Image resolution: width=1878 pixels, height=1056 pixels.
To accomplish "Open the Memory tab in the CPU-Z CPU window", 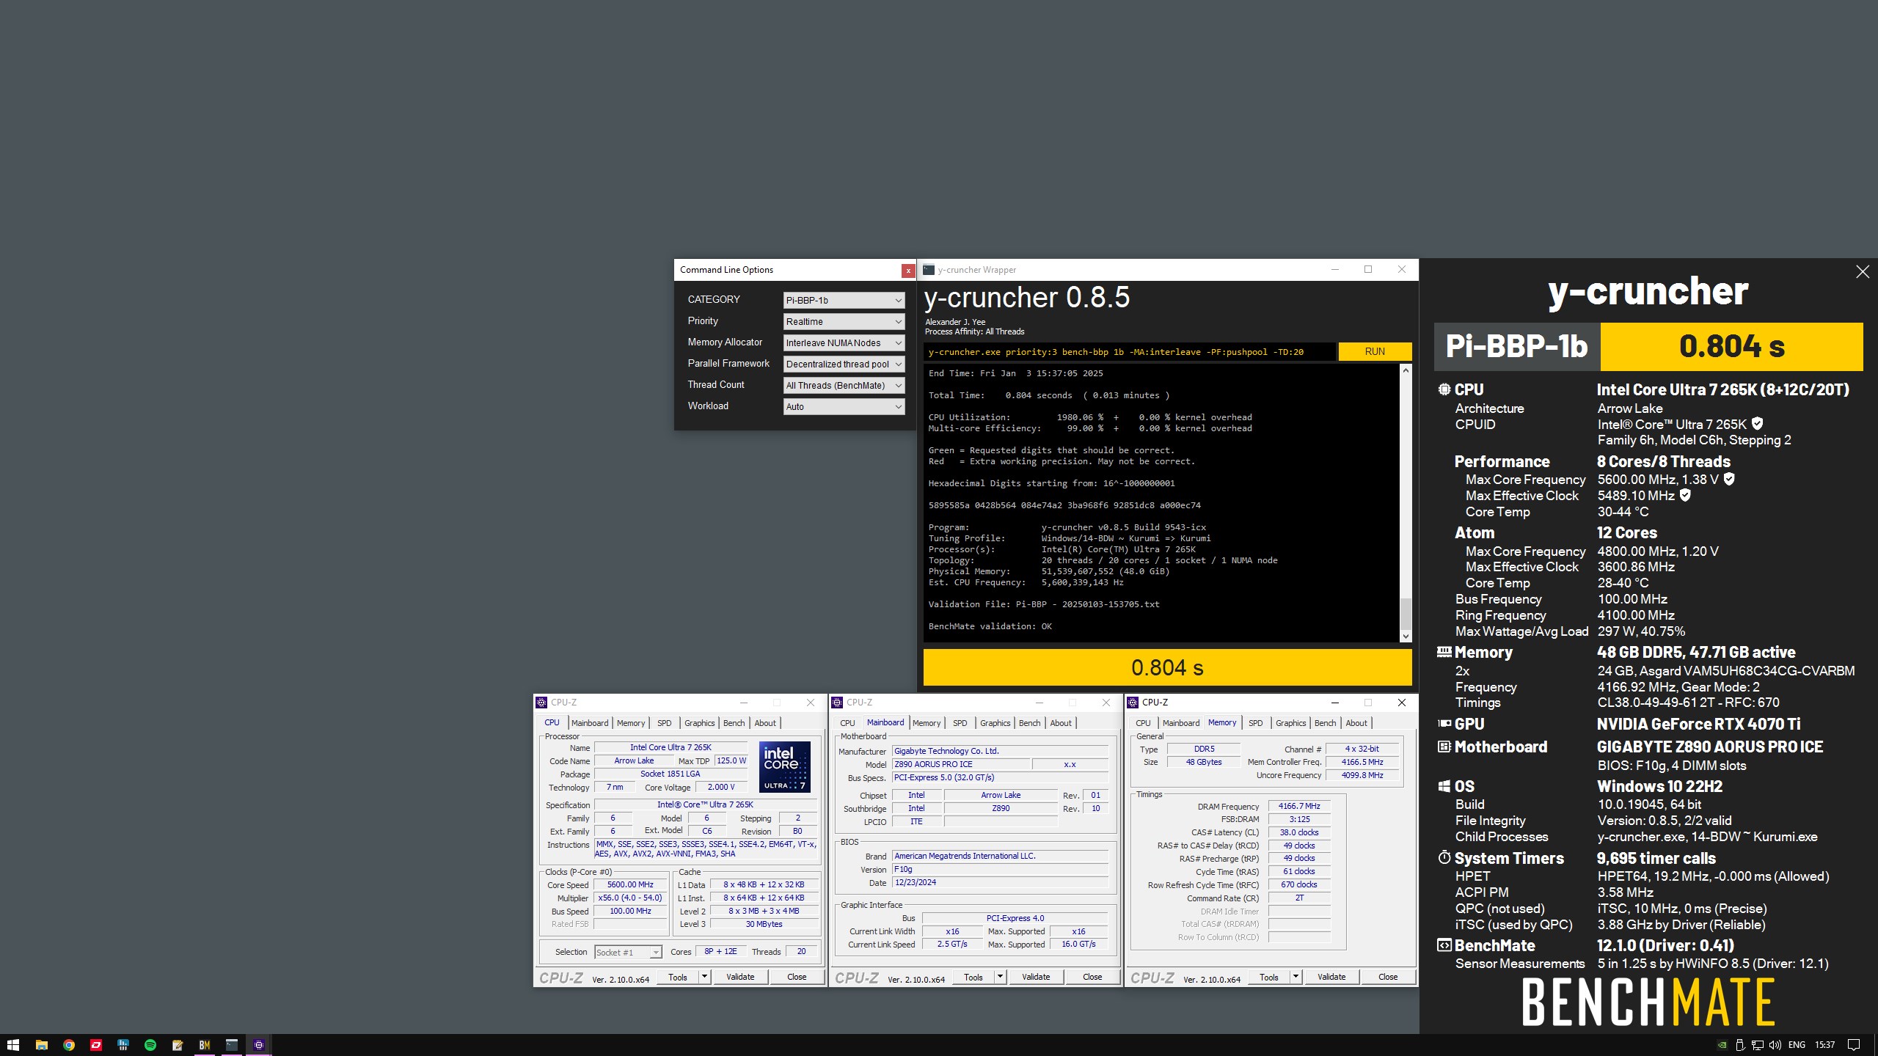I will click(x=631, y=723).
